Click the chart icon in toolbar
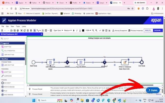 [x=110, y=30]
